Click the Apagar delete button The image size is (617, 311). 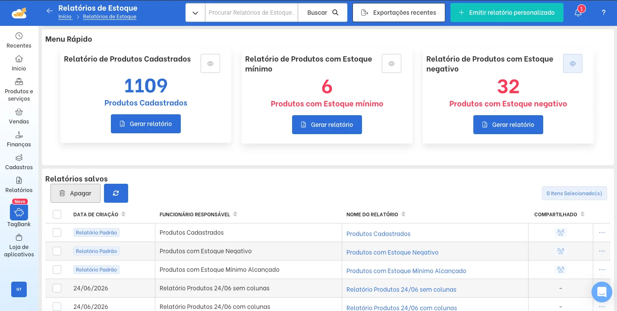(x=76, y=193)
